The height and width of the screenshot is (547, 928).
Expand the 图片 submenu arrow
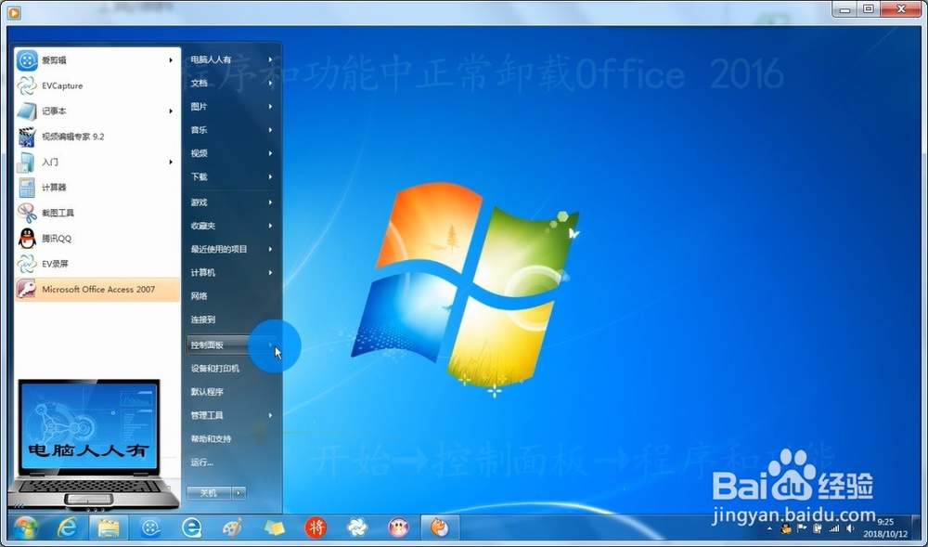pos(270,107)
